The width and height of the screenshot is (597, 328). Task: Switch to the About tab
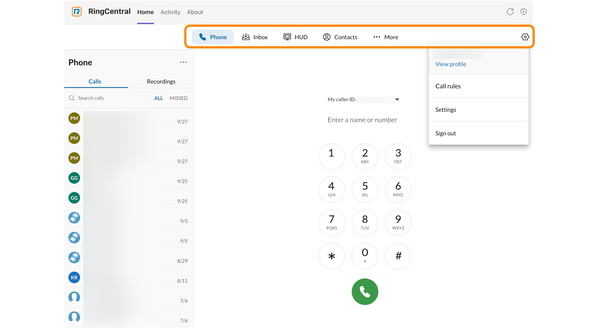(195, 12)
